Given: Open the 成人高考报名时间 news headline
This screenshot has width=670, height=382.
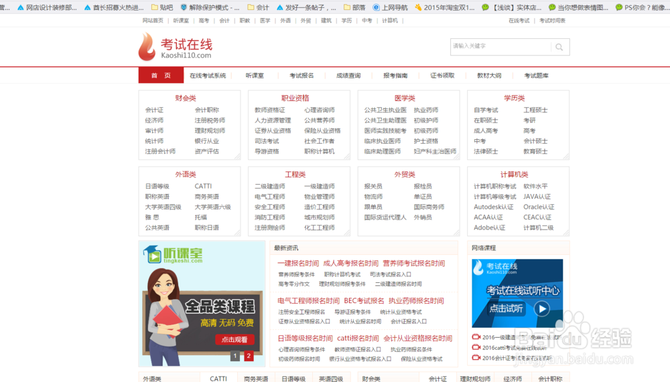Looking at the screenshot, I should tap(351, 264).
